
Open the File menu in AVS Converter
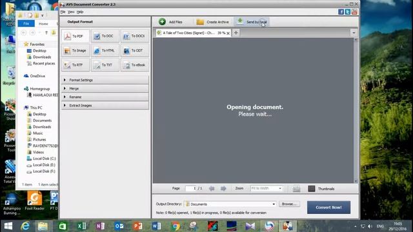point(63,12)
